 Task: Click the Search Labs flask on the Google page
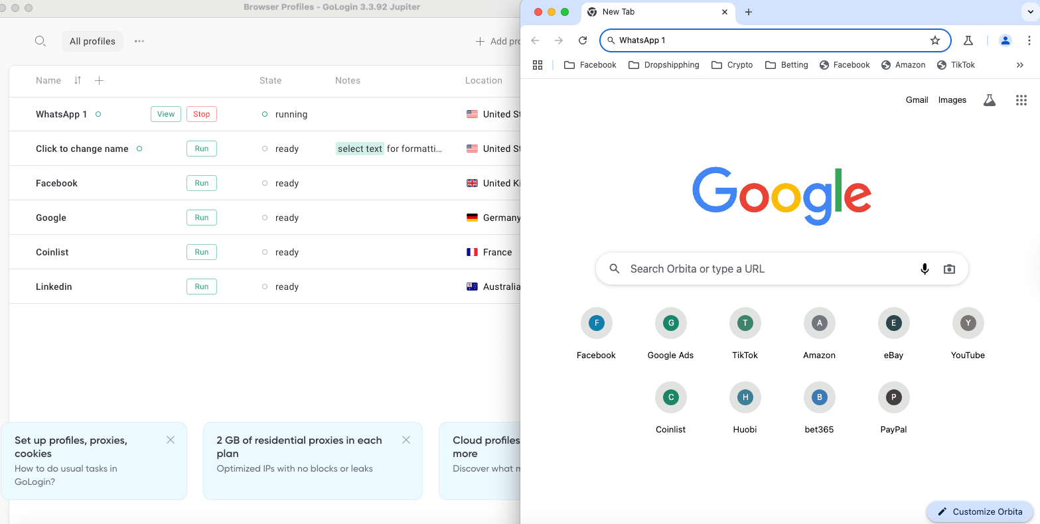[990, 100]
